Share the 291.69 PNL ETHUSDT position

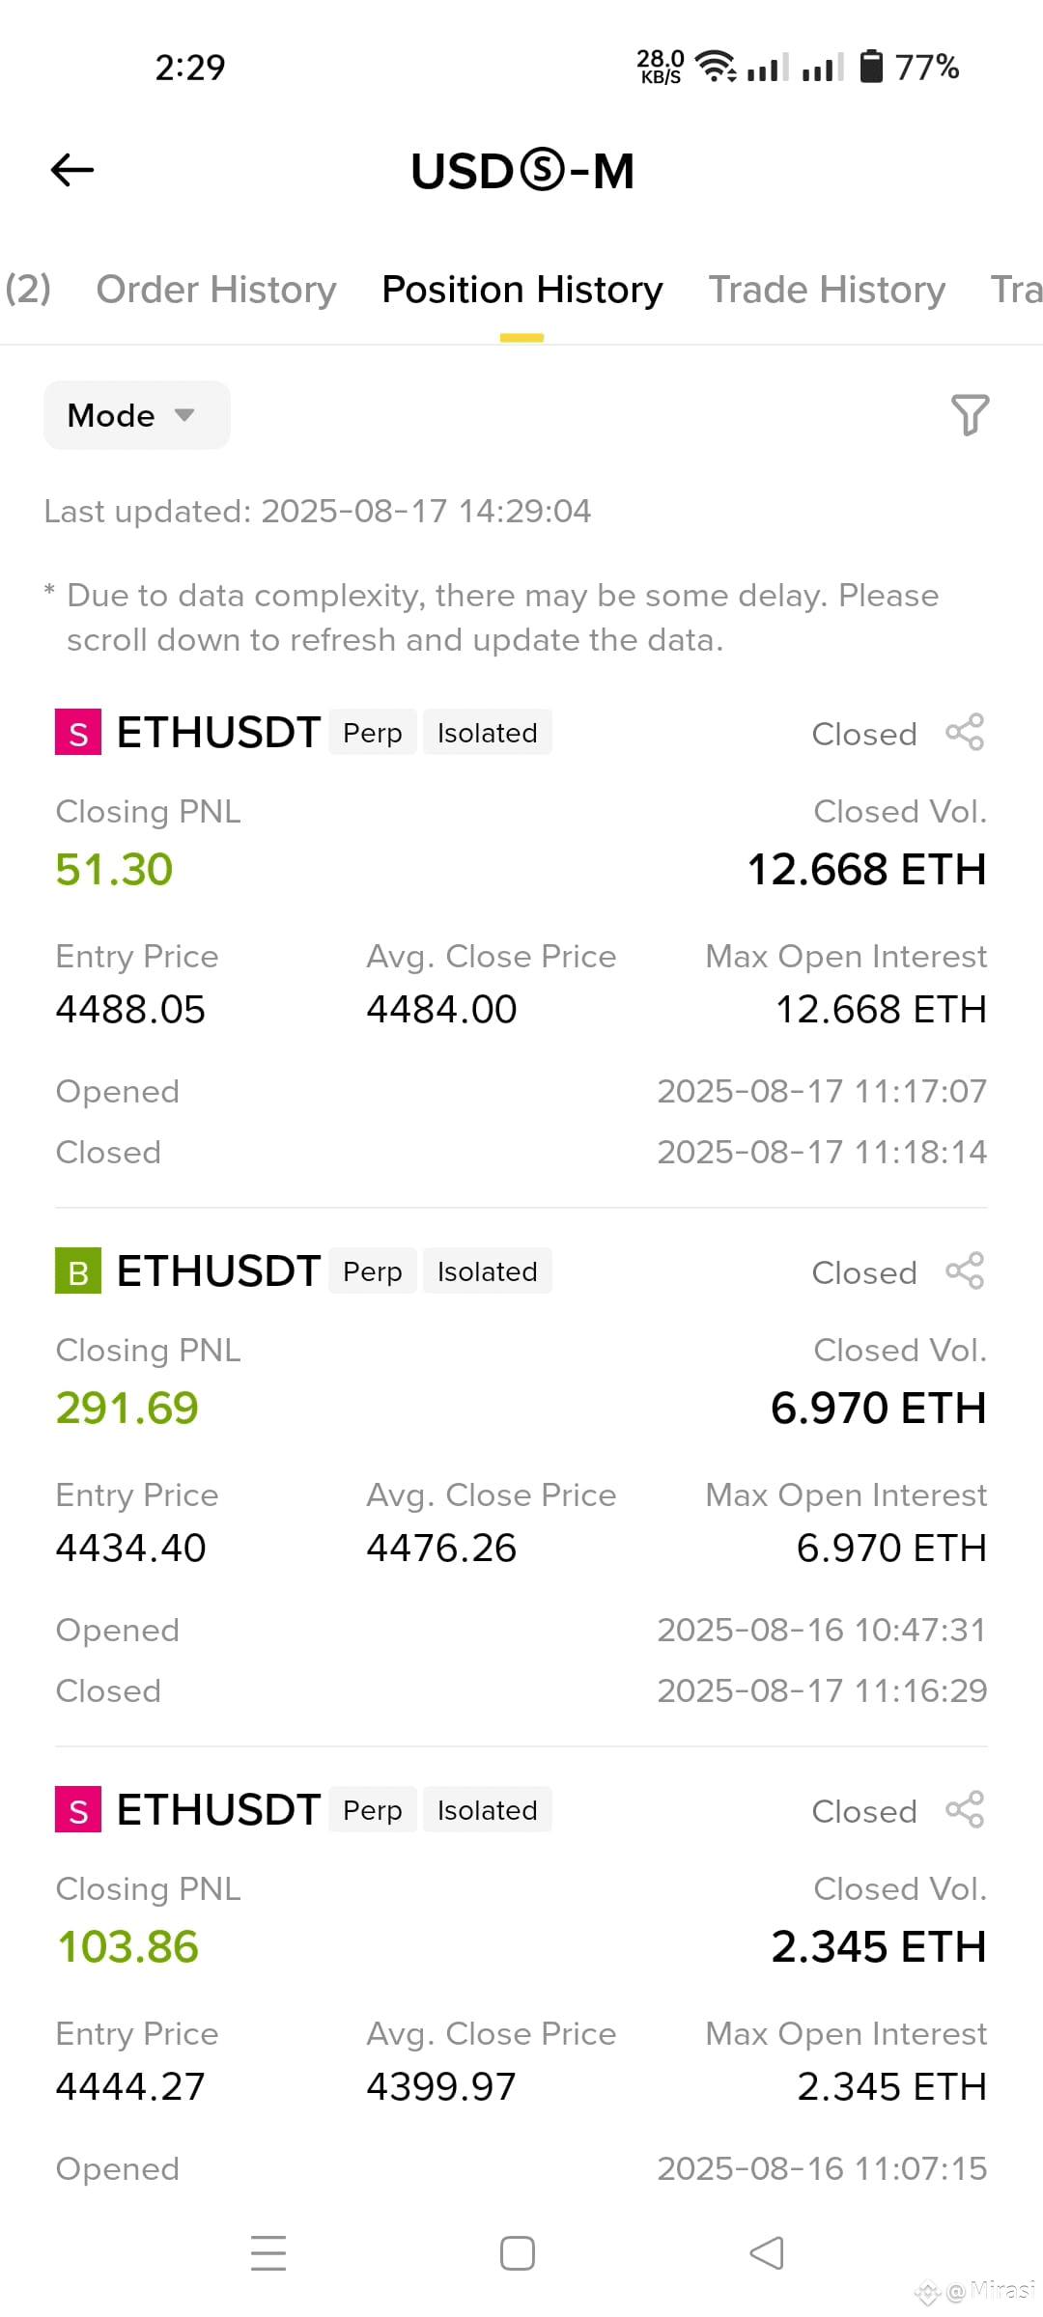tap(965, 1271)
